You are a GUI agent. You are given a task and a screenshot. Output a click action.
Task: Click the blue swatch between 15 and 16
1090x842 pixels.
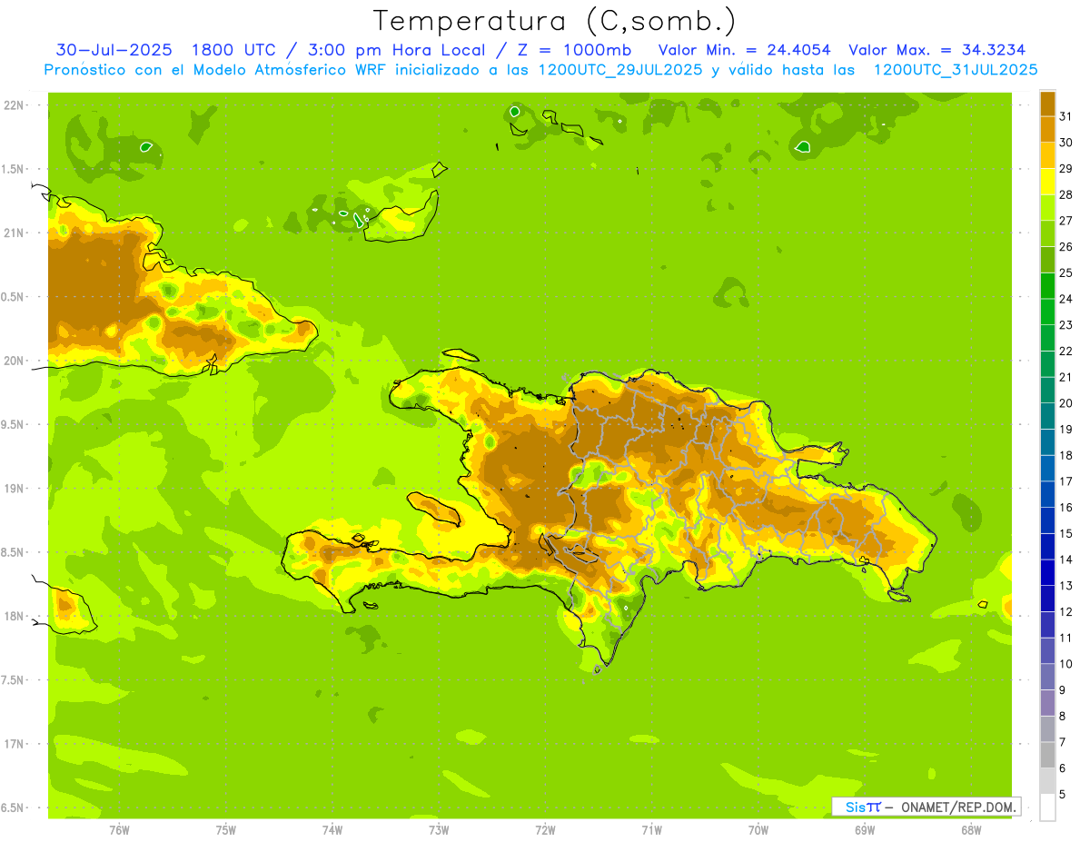[x=1047, y=520]
